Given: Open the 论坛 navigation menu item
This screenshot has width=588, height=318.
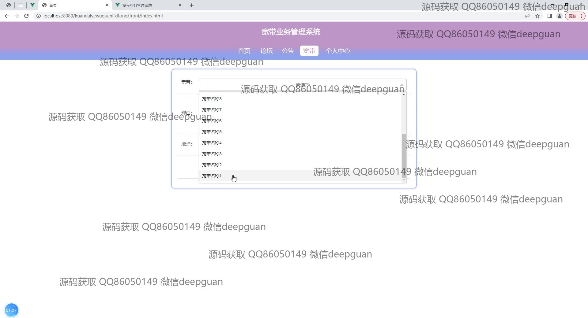Looking at the screenshot, I should (x=266, y=51).
